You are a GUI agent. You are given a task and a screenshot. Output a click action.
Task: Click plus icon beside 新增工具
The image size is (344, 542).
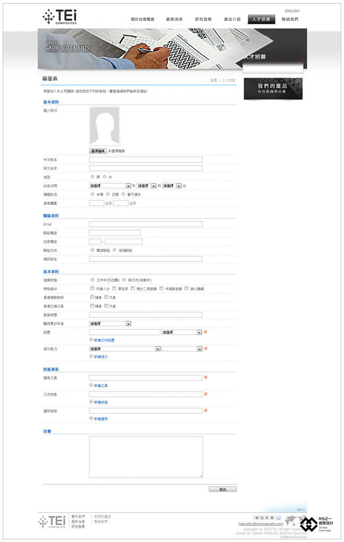pos(91,385)
